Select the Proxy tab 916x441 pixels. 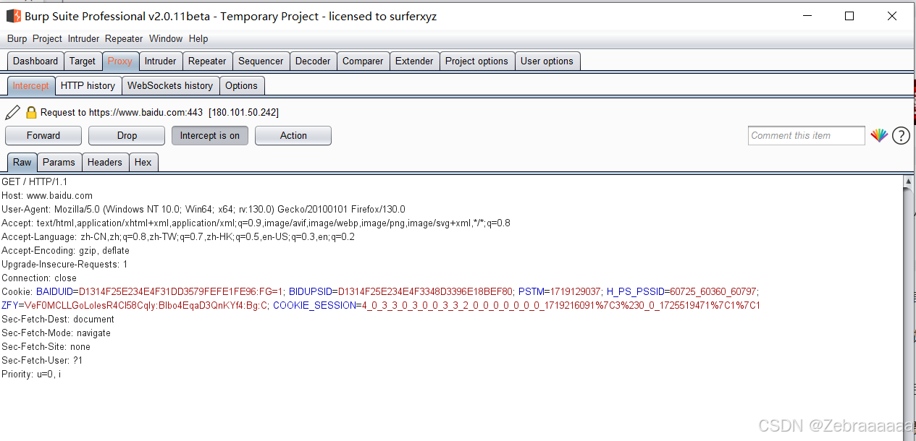point(120,61)
